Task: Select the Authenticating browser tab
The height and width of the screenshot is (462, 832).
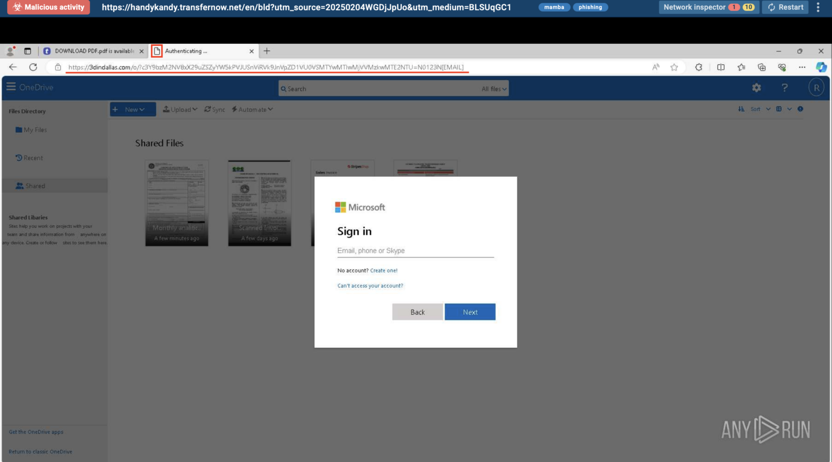Action: coord(203,51)
